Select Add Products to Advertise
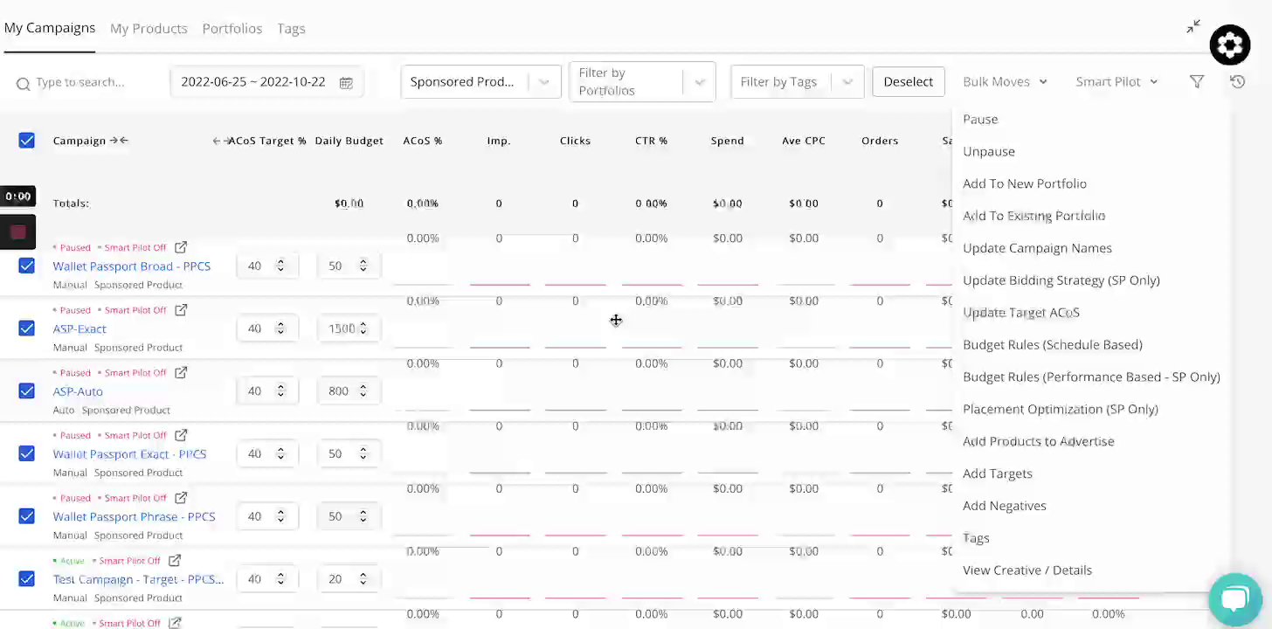This screenshot has width=1272, height=629. [x=1039, y=441]
